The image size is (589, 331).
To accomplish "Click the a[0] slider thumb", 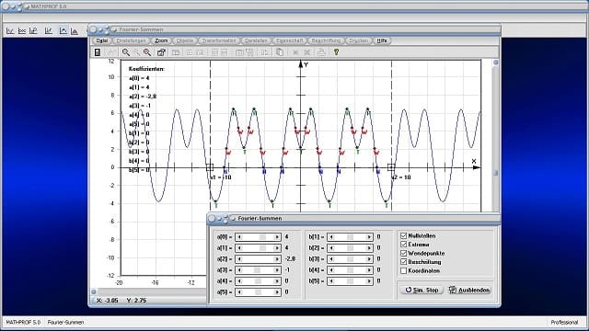I will click(262, 237).
